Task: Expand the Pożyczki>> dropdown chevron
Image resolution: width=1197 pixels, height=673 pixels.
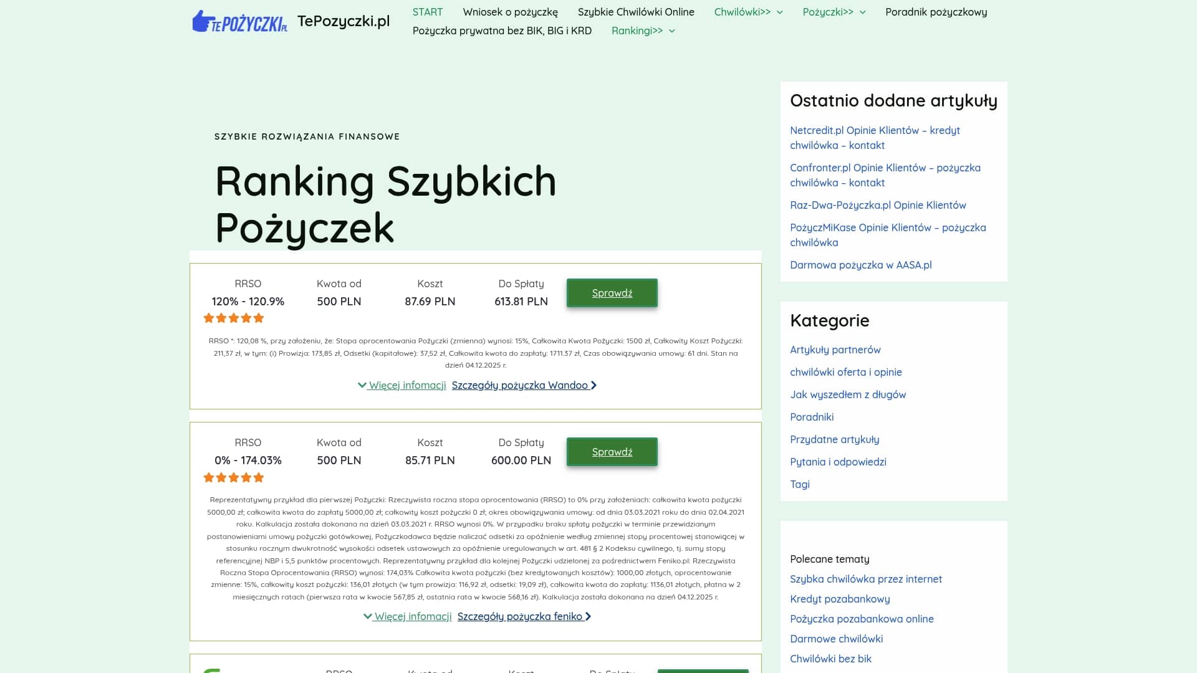Action: pyautogui.click(x=862, y=12)
